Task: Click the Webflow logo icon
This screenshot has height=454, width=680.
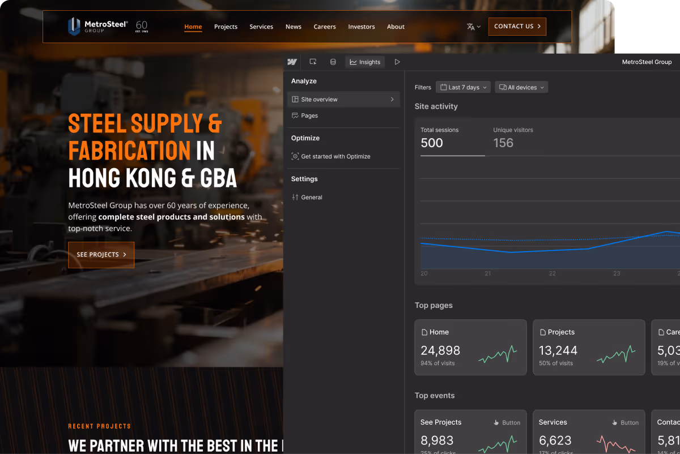Action: (x=292, y=62)
